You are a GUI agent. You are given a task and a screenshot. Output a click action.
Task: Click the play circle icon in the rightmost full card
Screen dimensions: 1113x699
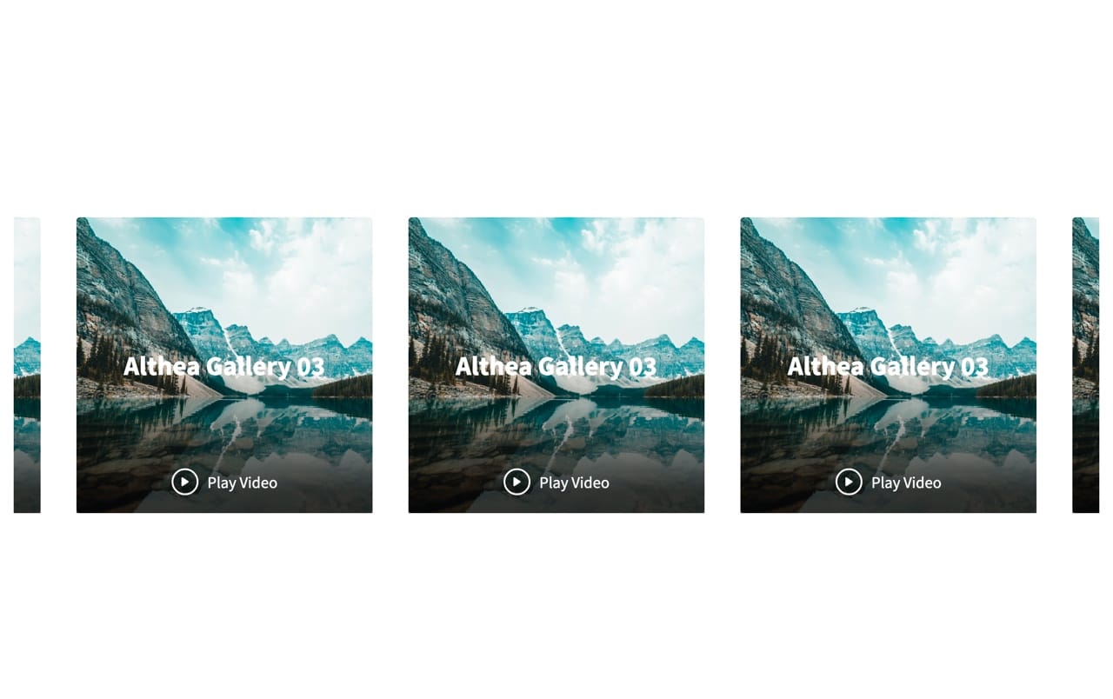point(849,482)
